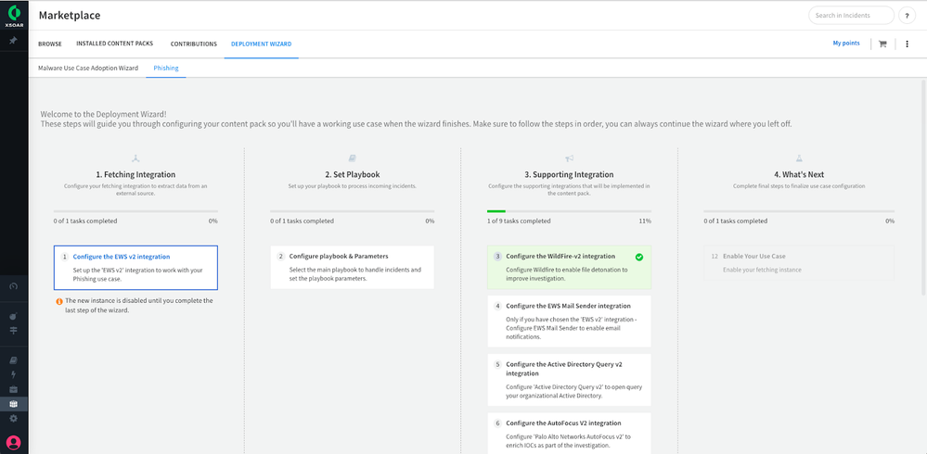Screen dimensions: 927x454
Task: Open the Installed Content Packs tab
Action: [116, 44]
